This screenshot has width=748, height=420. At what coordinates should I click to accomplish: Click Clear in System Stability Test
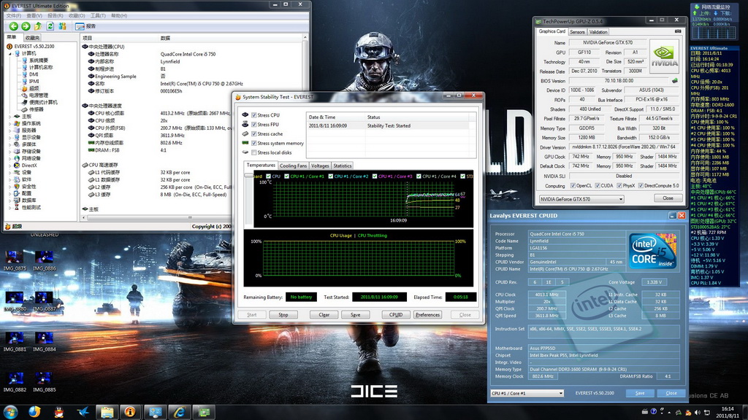coord(324,315)
